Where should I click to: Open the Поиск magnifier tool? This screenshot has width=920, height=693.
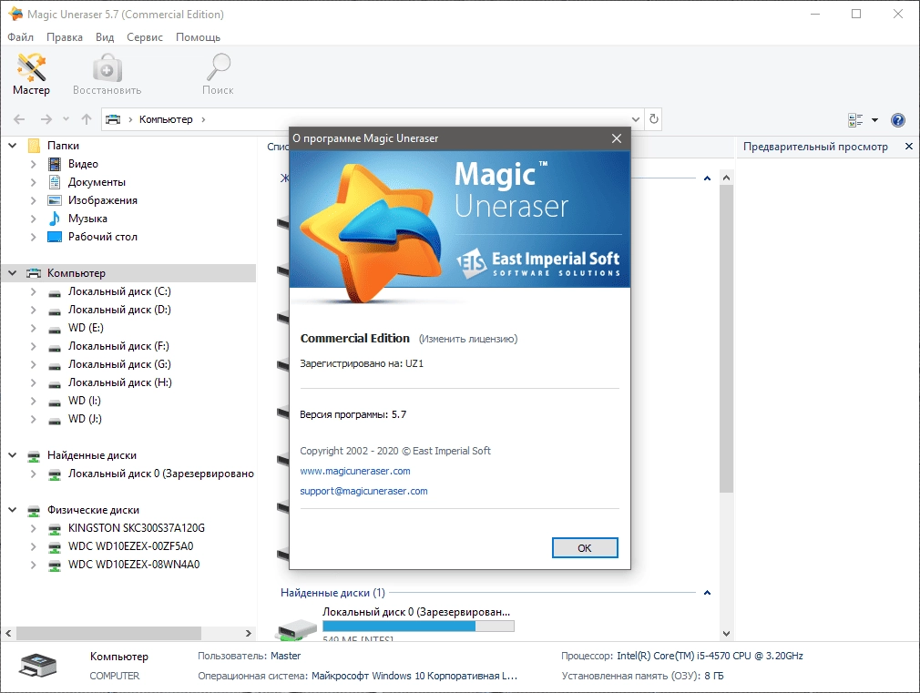click(x=218, y=74)
